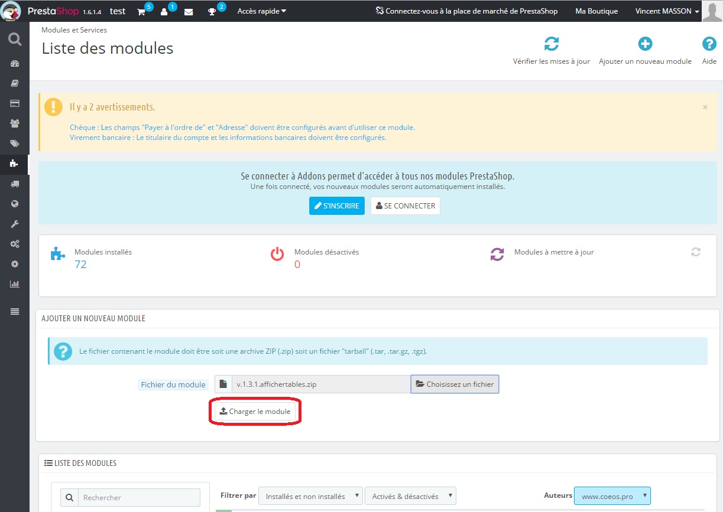Viewport: 723px width, 512px height.
Task: Click the SE CONNECTER button
Action: coord(406,206)
